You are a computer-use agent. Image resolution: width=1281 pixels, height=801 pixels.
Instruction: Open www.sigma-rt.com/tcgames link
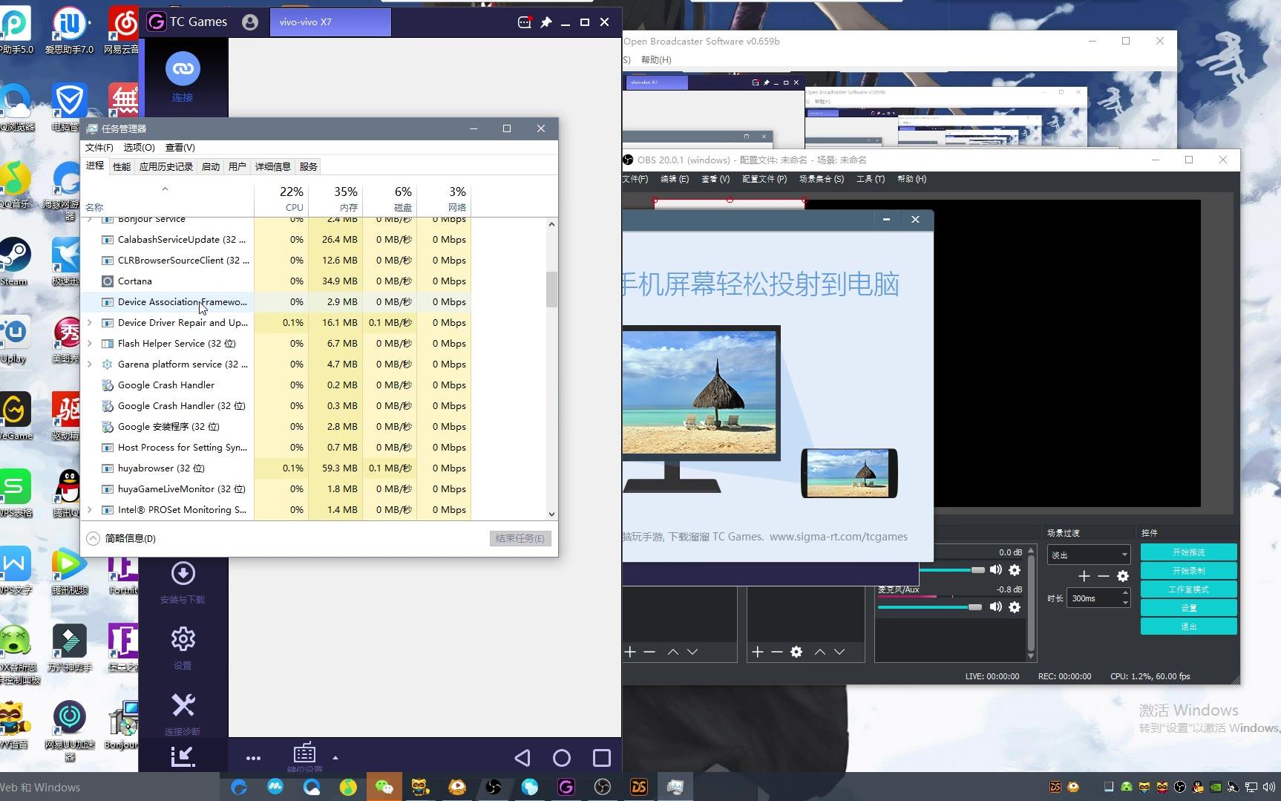click(x=839, y=537)
